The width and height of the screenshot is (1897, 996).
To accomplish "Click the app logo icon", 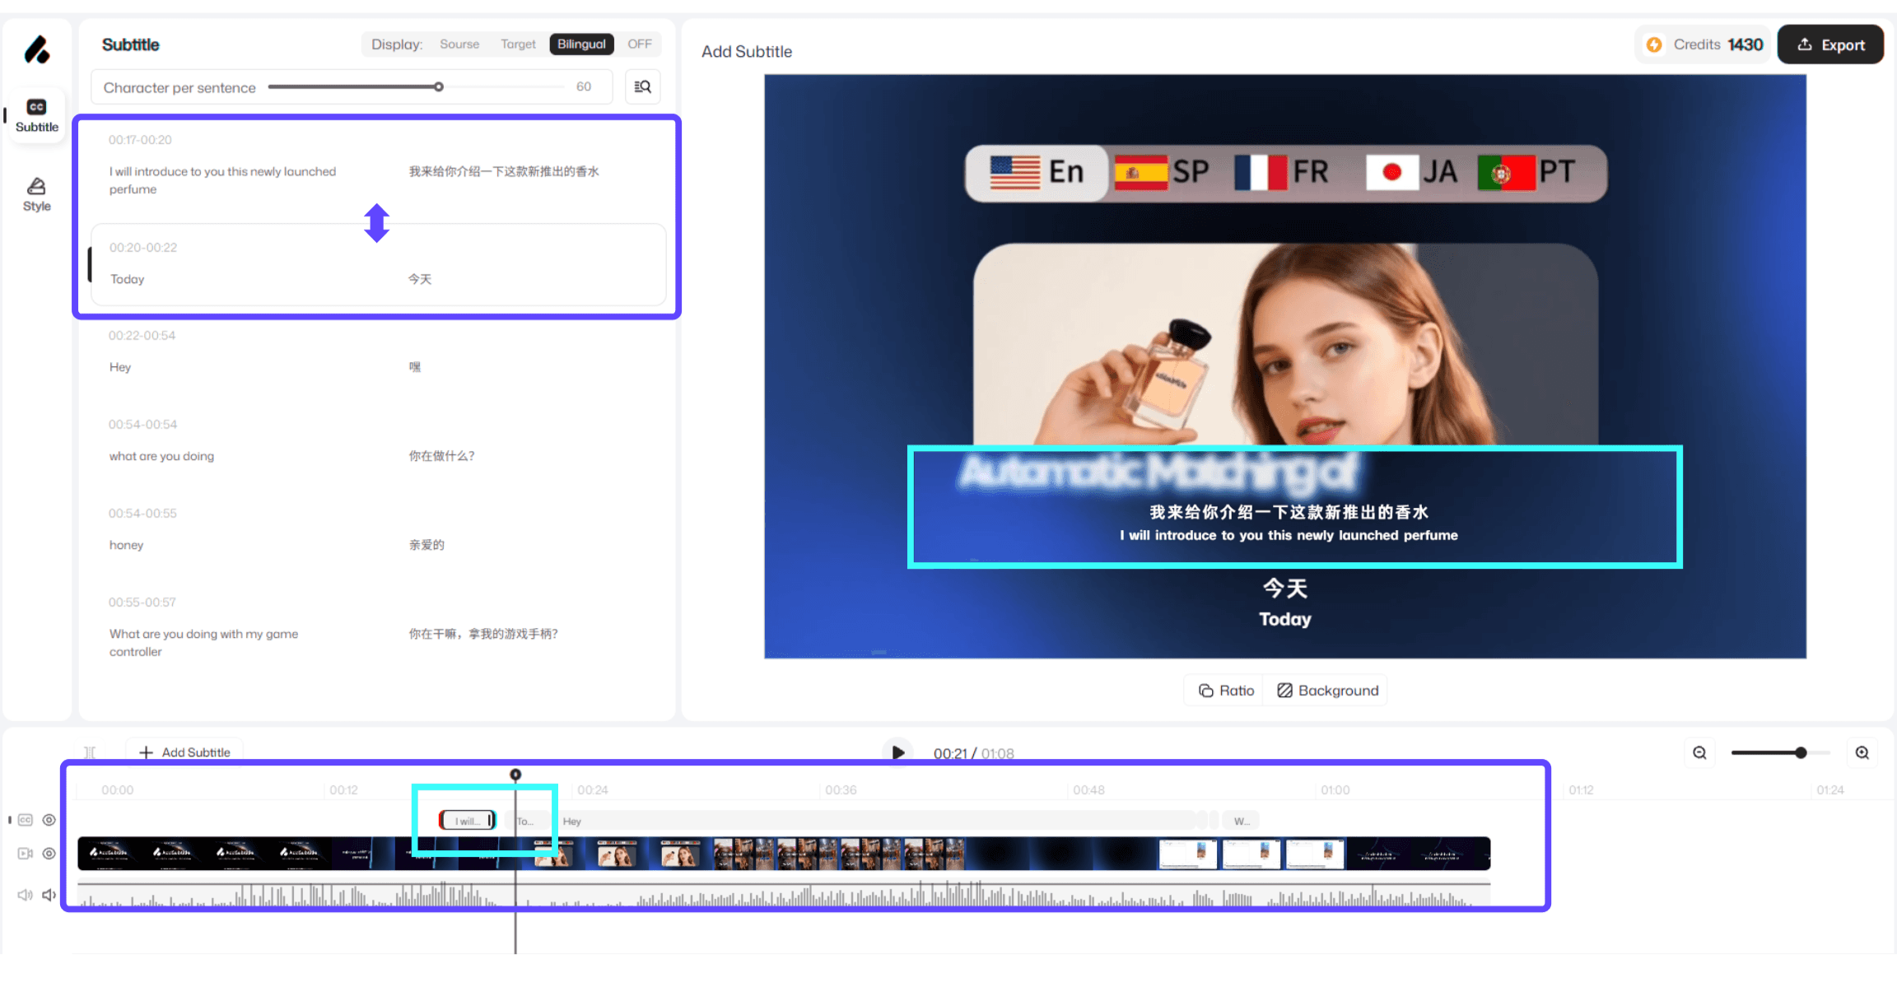I will click(36, 49).
